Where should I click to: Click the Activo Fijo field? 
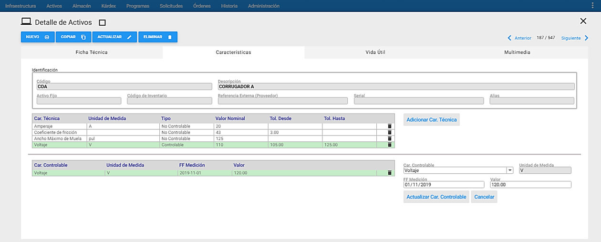tap(79, 101)
